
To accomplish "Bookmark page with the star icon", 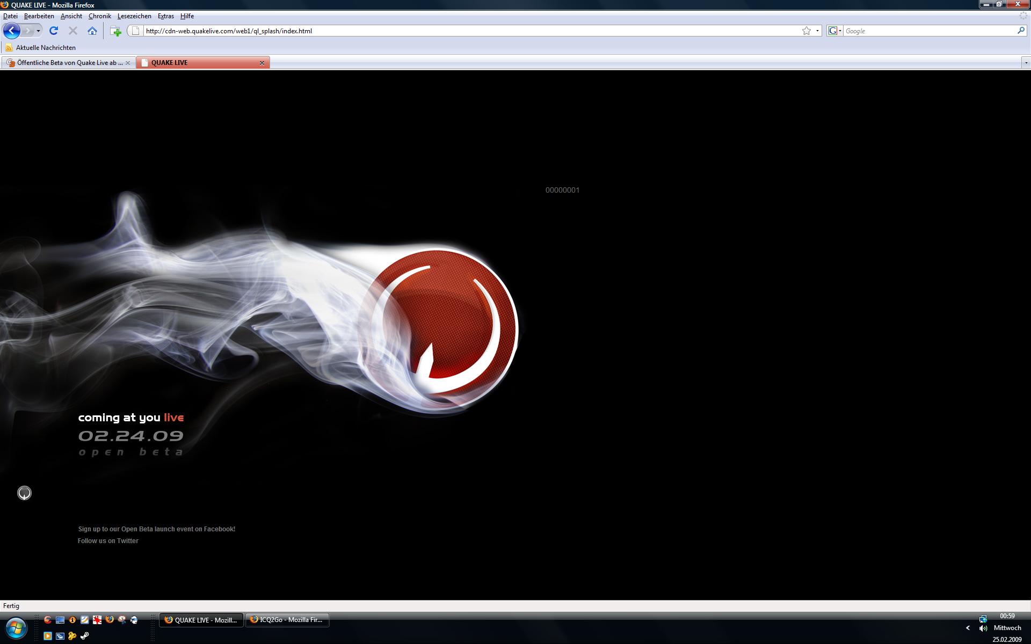I will (x=806, y=31).
